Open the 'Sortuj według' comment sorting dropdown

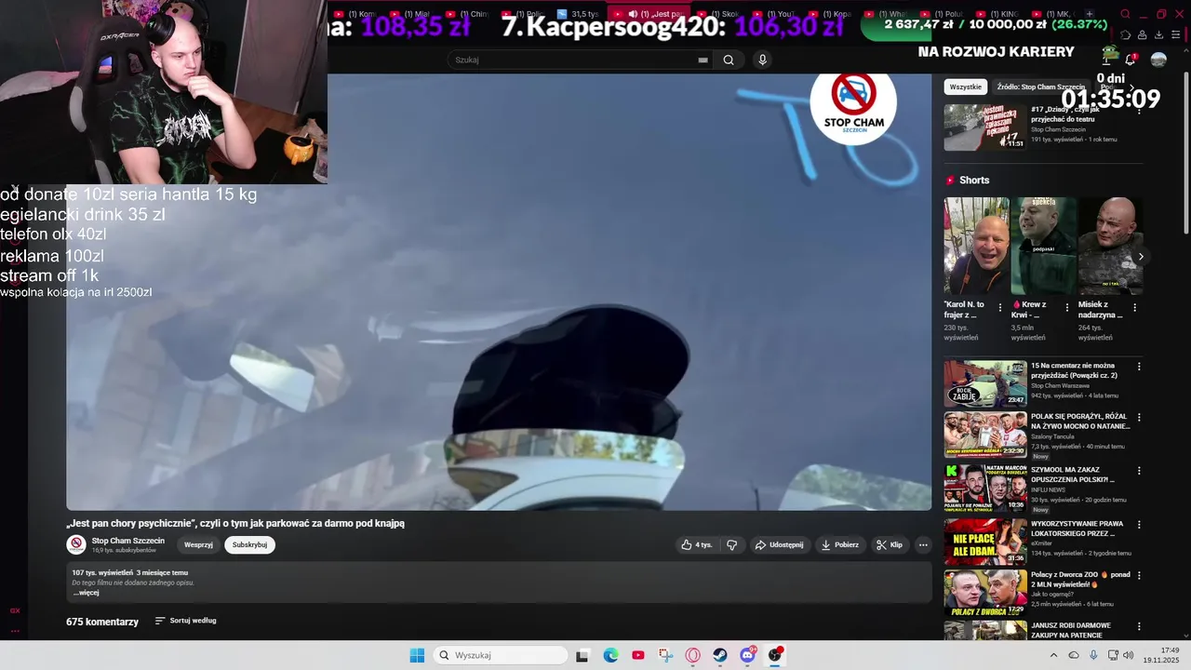pos(185,621)
